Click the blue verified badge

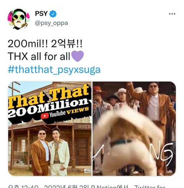pyautogui.click(x=53, y=14)
